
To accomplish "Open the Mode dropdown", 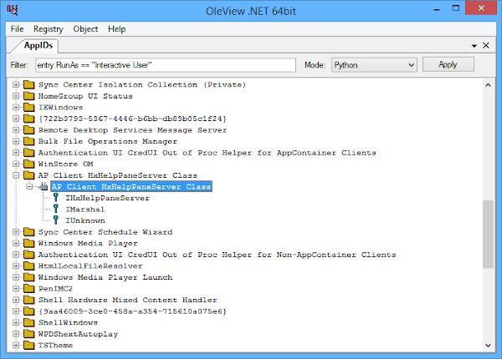I will 373,64.
